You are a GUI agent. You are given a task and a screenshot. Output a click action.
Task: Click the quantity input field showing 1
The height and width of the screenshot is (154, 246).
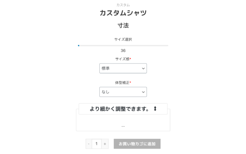pyautogui.click(x=97, y=144)
